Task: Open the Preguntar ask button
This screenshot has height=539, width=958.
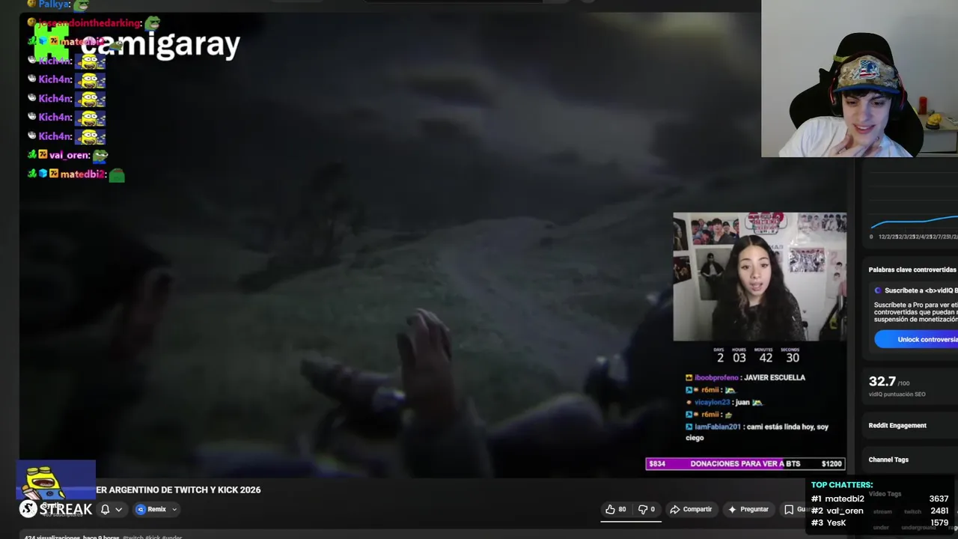Action: pyautogui.click(x=748, y=509)
